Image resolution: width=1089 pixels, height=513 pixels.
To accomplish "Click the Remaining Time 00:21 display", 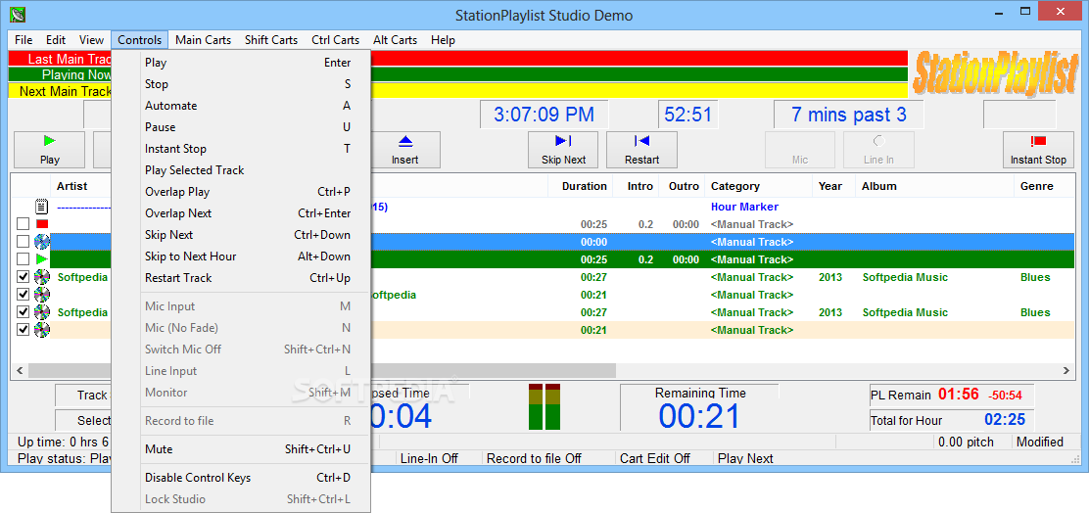I will click(x=699, y=416).
